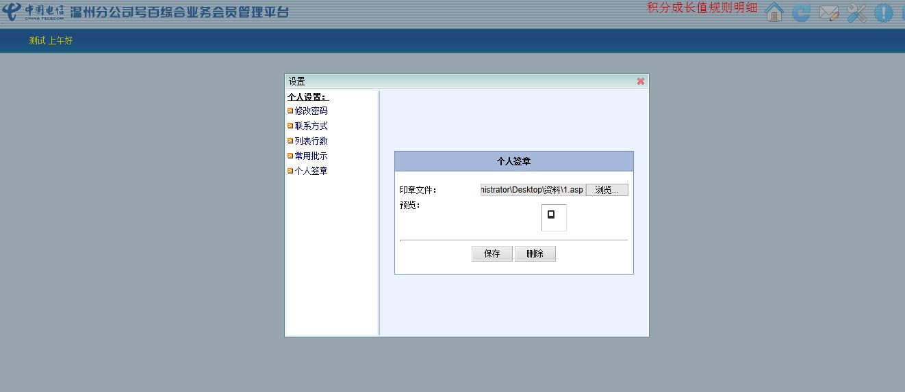Click the 保存 button
Image resolution: width=905 pixels, height=392 pixels.
(492, 253)
